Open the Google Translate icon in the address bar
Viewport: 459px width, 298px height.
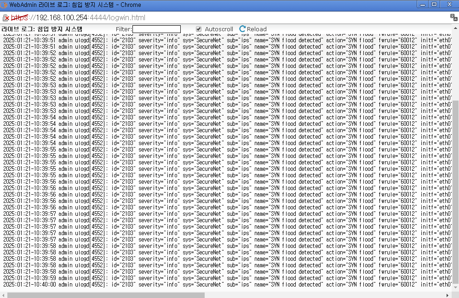click(453, 17)
